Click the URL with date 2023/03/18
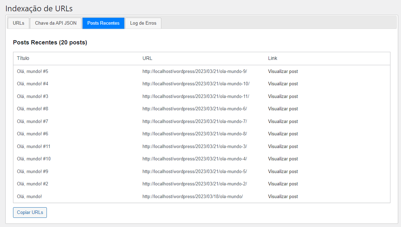This screenshot has height=227, width=401. click(x=193, y=197)
